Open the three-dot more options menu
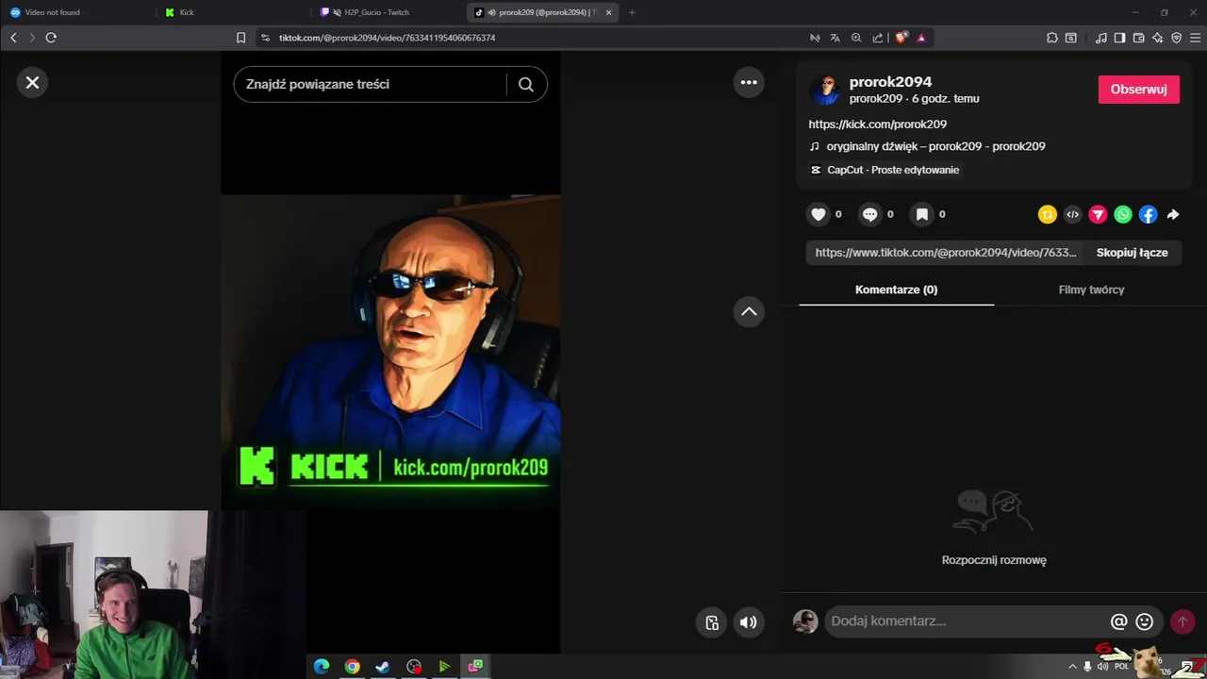The height and width of the screenshot is (679, 1207). click(749, 83)
